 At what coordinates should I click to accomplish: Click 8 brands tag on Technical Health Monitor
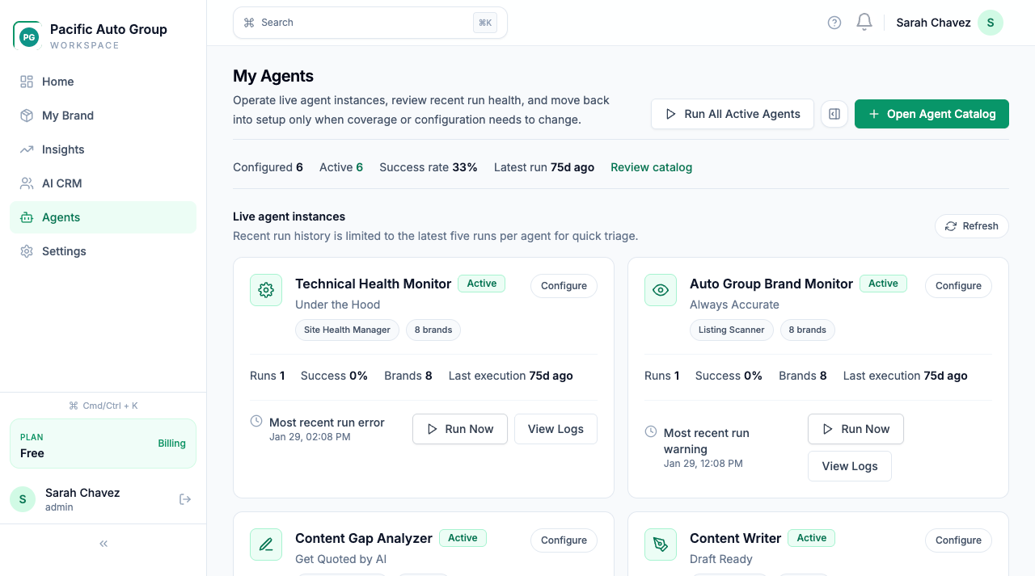(x=433, y=330)
